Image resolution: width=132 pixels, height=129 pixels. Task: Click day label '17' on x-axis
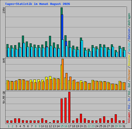click(x=70, y=126)
